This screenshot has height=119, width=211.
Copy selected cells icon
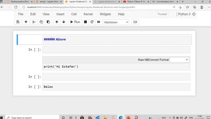41,22
